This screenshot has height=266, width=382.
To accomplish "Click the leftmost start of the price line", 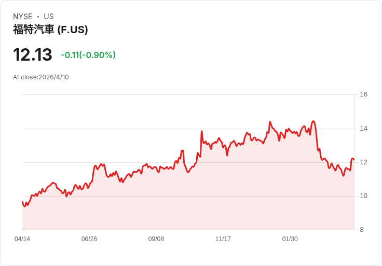I will pos(22,202).
